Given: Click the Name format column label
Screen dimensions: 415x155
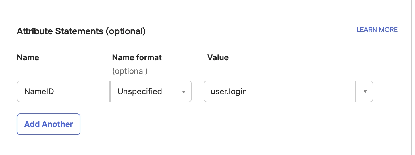Looking at the screenshot, I should 137,57.
